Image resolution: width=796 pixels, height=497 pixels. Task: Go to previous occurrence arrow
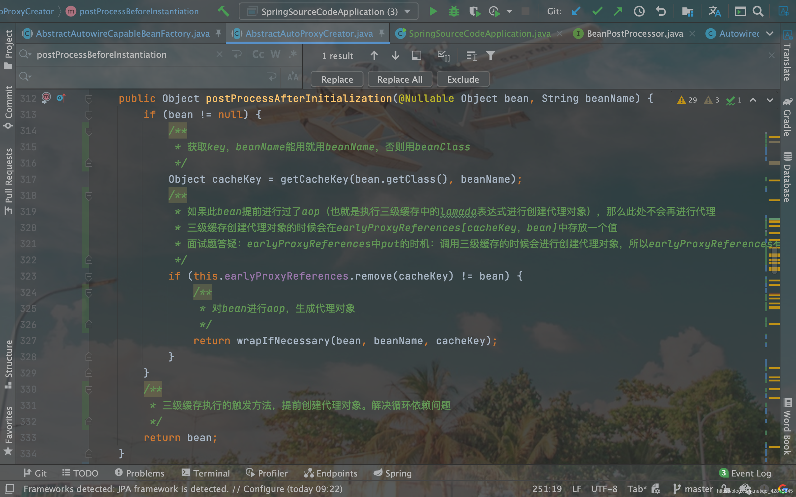coord(374,56)
